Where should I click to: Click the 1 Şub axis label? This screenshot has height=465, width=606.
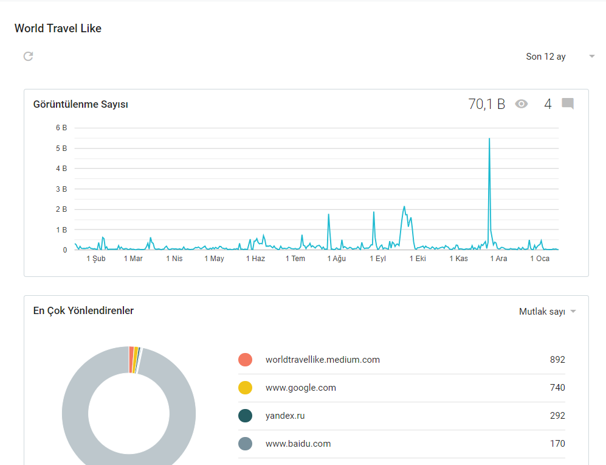tap(96, 259)
